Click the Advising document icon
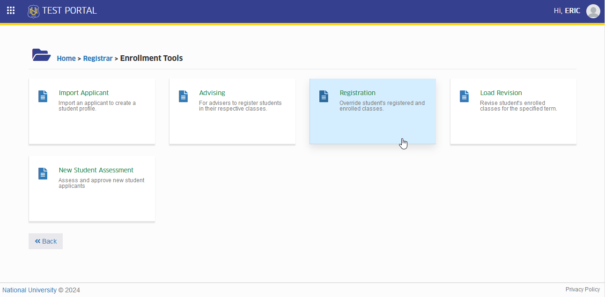605x297 pixels. point(183,96)
